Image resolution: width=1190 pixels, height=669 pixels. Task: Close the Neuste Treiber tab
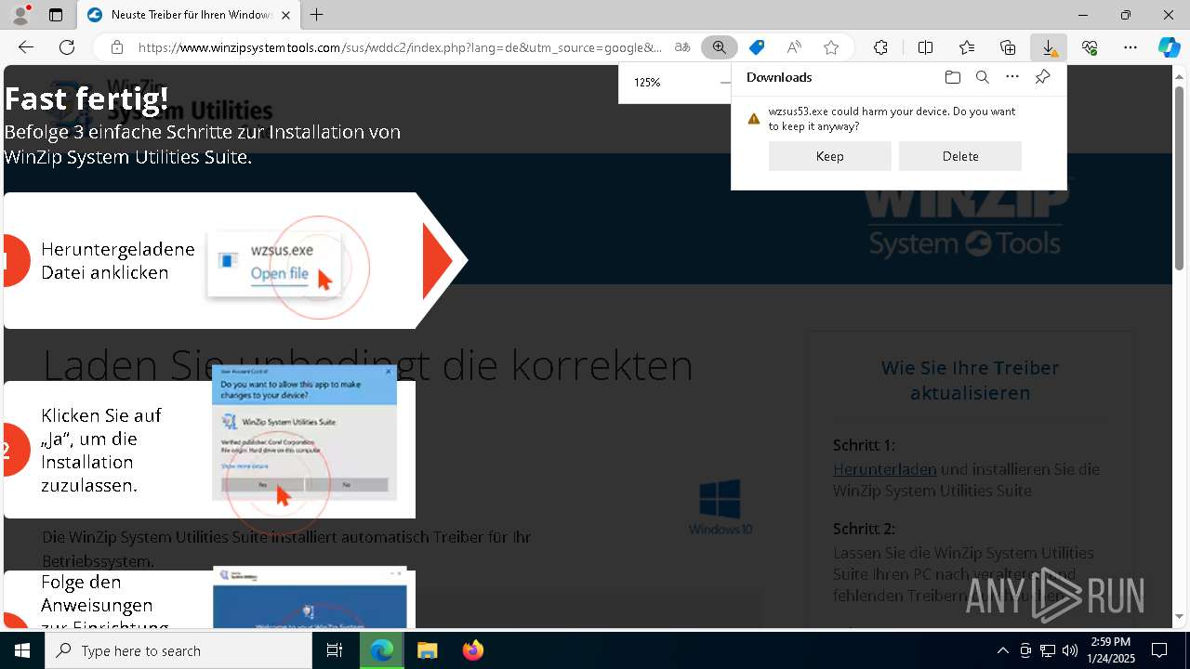coord(286,15)
